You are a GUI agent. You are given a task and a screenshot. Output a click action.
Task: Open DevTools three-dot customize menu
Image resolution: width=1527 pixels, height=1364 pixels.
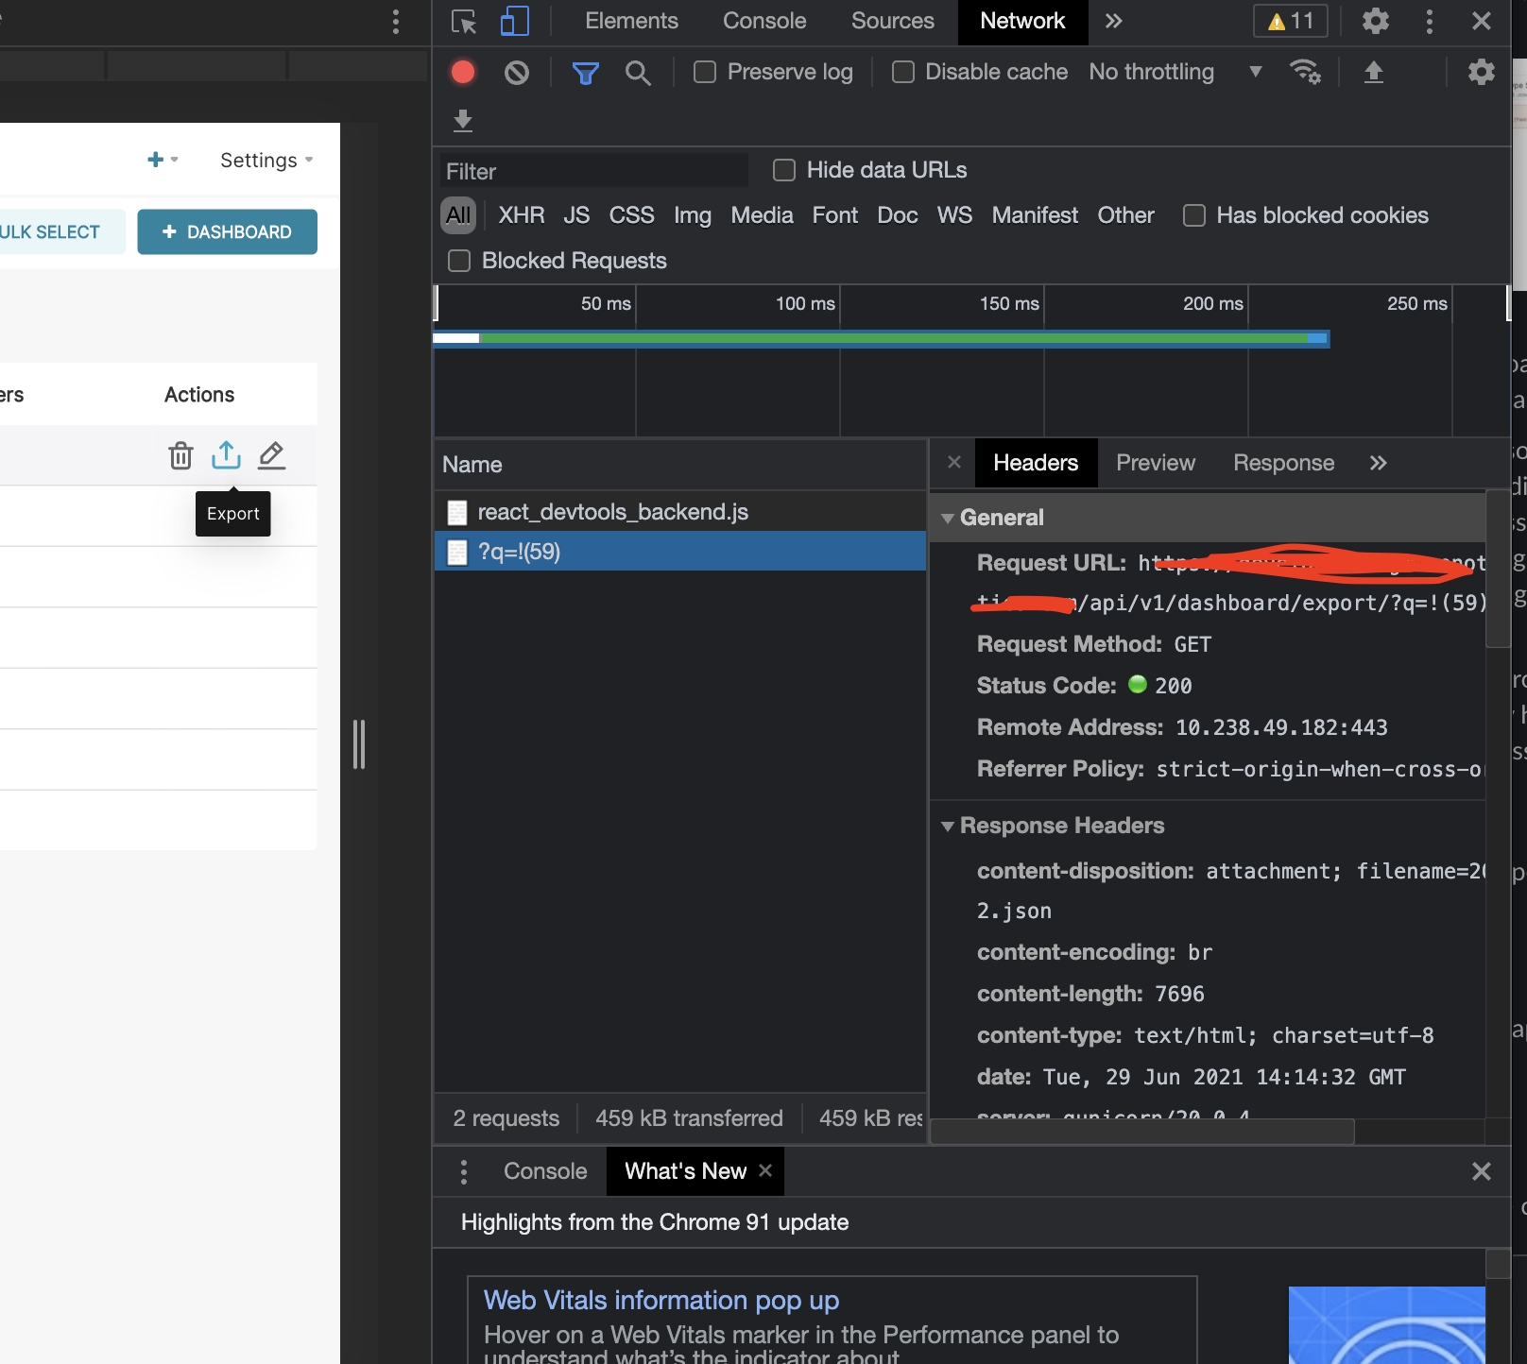tap(1430, 21)
